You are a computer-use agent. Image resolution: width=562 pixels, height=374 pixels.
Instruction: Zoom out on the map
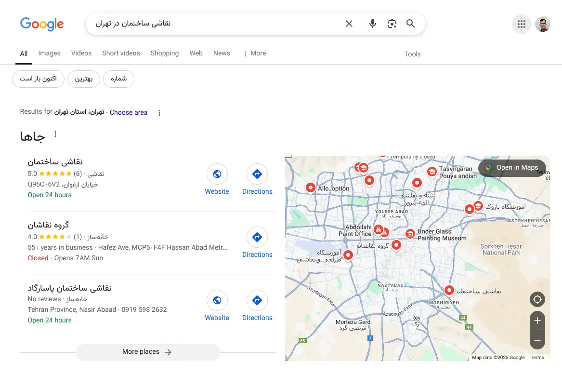point(537,340)
